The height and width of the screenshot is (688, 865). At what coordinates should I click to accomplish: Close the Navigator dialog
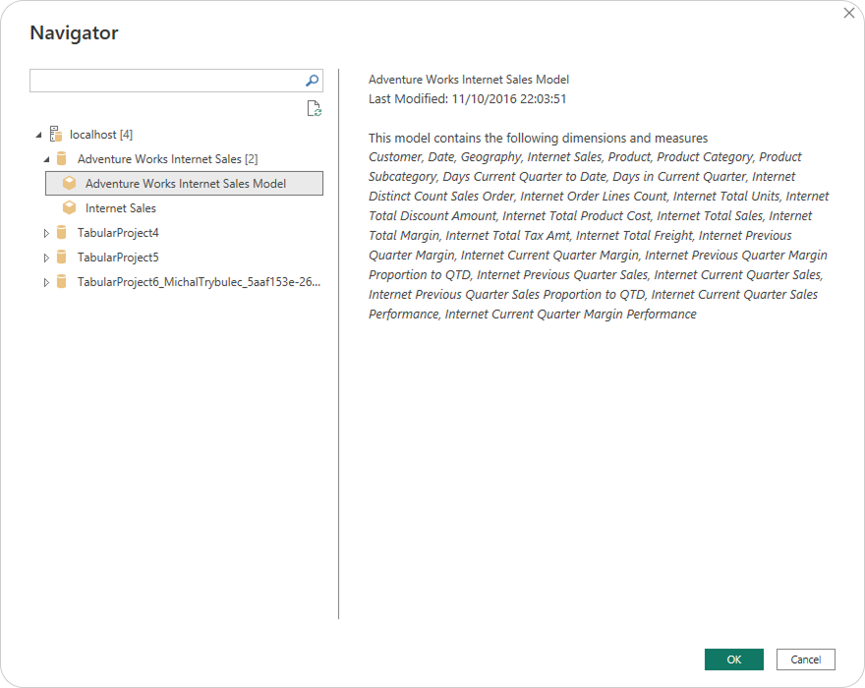(x=849, y=13)
